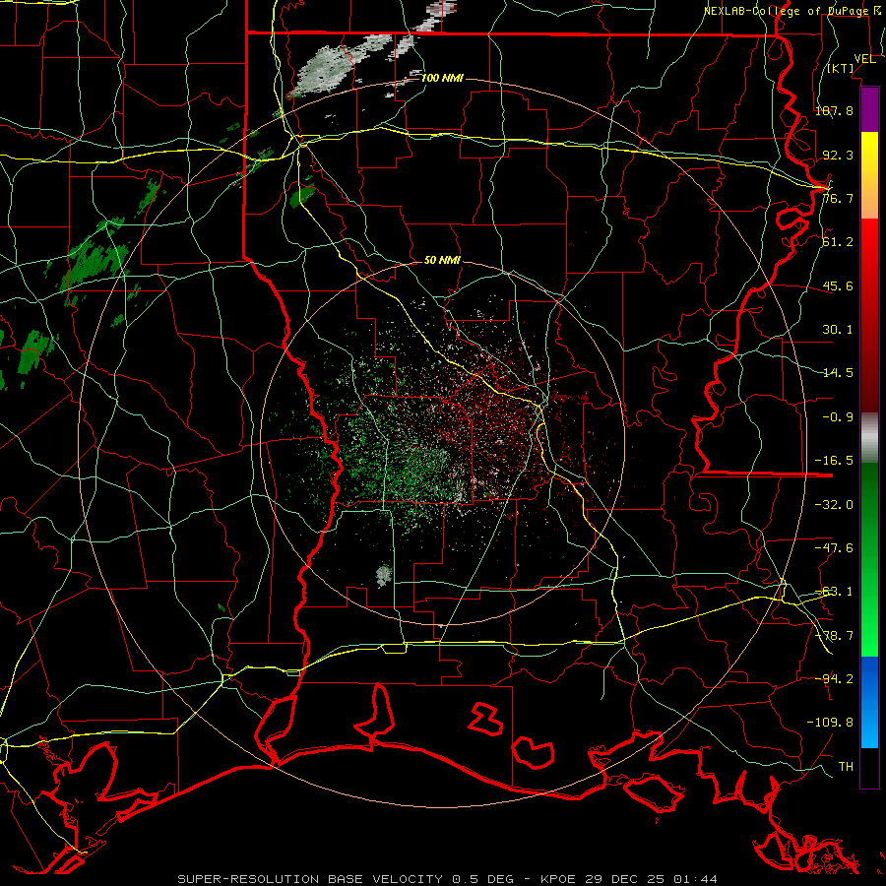Click the yellow-orange segment of the color bar
The width and height of the screenshot is (886, 886).
(x=869, y=175)
